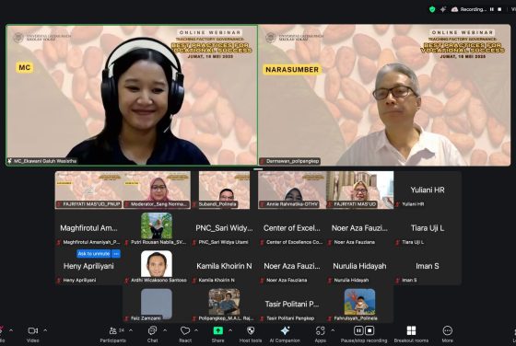Select the Ardhi Wicaksono Santoso photo tile
The width and height of the screenshot is (516, 346).
coord(157,266)
